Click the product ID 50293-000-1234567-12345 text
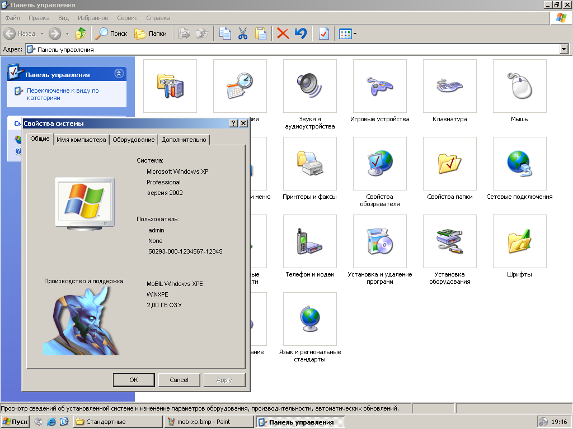 (x=185, y=251)
